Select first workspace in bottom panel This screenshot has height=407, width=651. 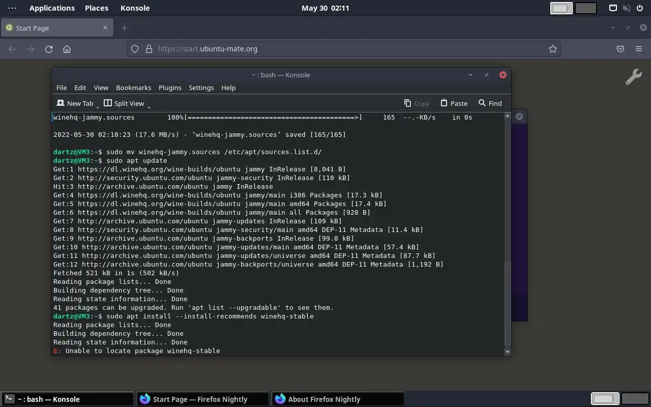point(605,399)
